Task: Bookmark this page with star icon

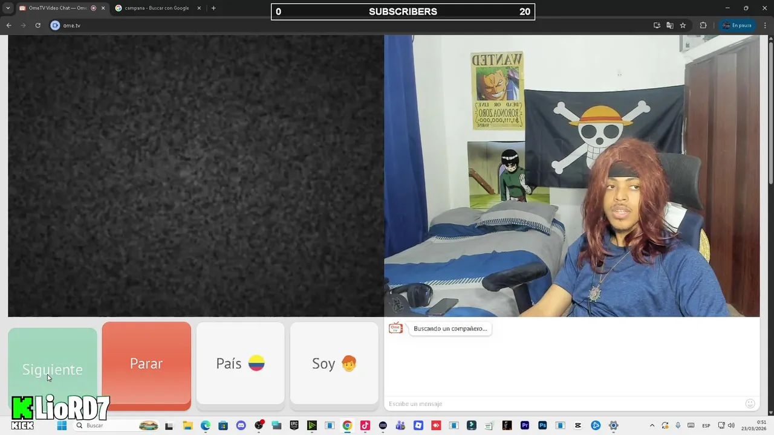Action: 683,25
